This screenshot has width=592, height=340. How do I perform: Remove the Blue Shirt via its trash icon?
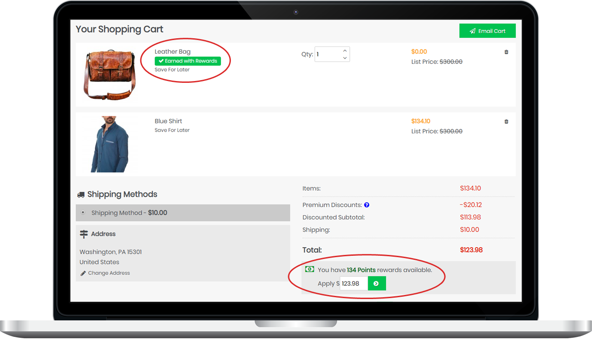(506, 122)
